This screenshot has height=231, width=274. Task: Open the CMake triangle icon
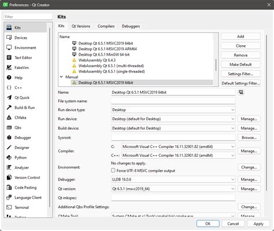tap(9, 118)
